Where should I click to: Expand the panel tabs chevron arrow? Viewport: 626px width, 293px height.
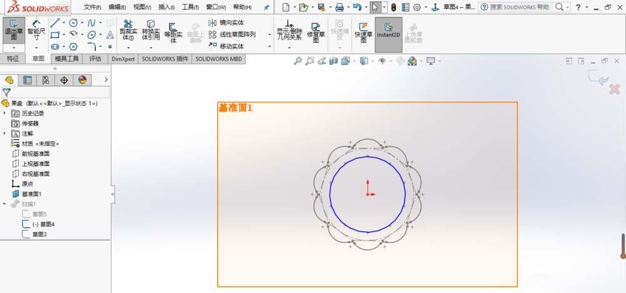click(106, 80)
